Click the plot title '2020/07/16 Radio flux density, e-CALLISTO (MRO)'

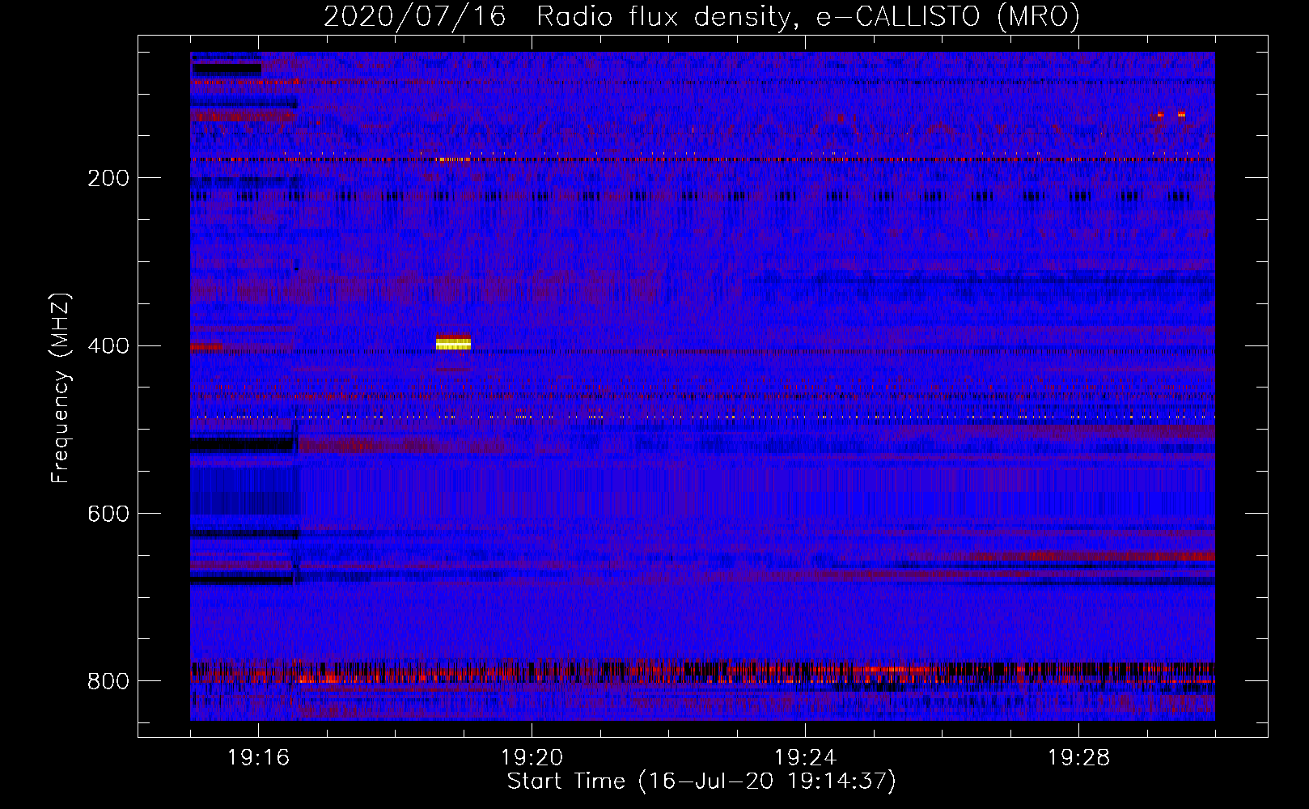click(701, 16)
